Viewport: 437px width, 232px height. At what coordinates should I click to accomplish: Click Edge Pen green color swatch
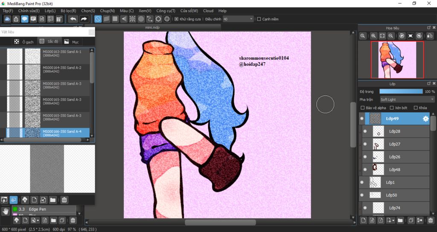click(x=15, y=209)
